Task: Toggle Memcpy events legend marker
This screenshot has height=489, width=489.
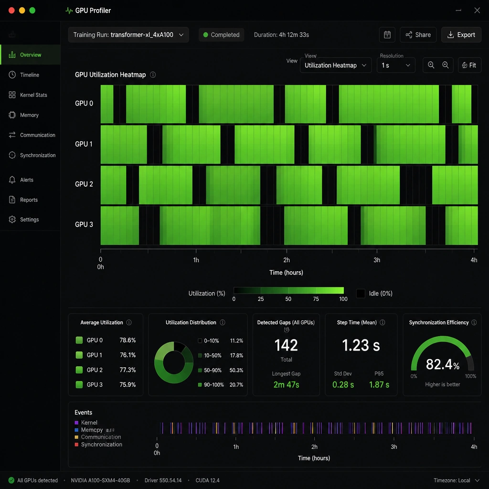Action: [x=76, y=430]
